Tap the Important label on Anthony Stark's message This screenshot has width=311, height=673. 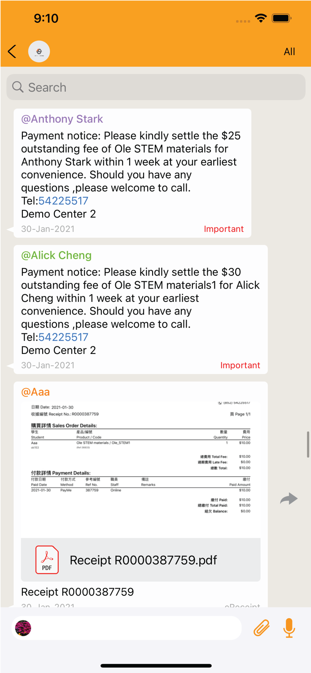click(224, 229)
